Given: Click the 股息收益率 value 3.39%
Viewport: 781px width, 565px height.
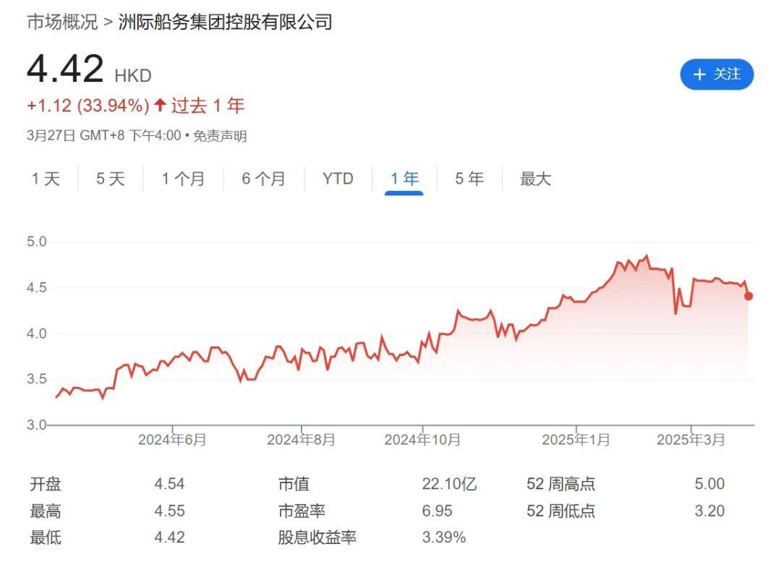Looking at the screenshot, I should tap(444, 537).
